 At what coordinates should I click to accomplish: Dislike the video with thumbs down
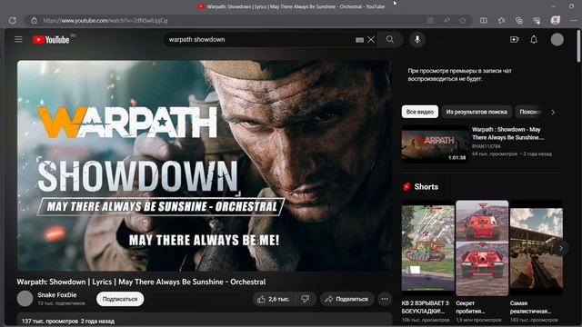306,299
